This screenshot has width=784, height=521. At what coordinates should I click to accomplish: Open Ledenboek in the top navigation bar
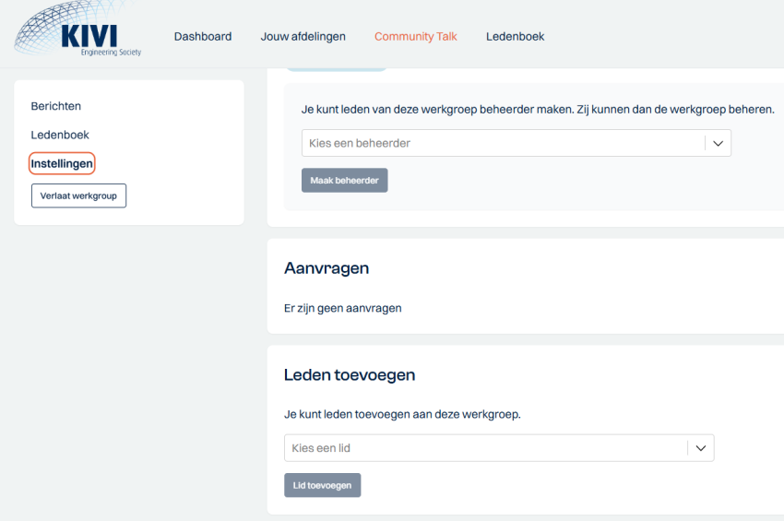pos(515,37)
